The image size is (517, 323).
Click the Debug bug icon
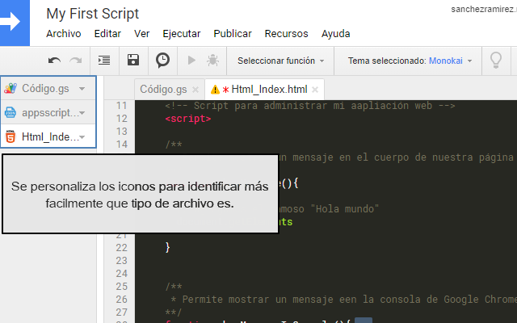click(212, 61)
